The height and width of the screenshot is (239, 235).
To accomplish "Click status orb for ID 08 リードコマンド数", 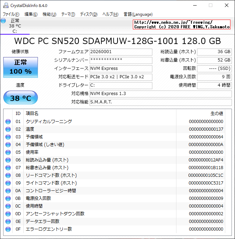I will 8,175.
